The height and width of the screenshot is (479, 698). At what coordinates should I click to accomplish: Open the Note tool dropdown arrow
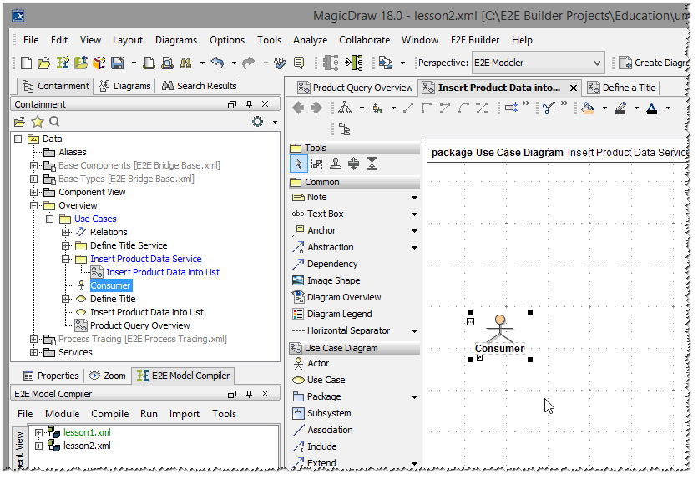(414, 198)
